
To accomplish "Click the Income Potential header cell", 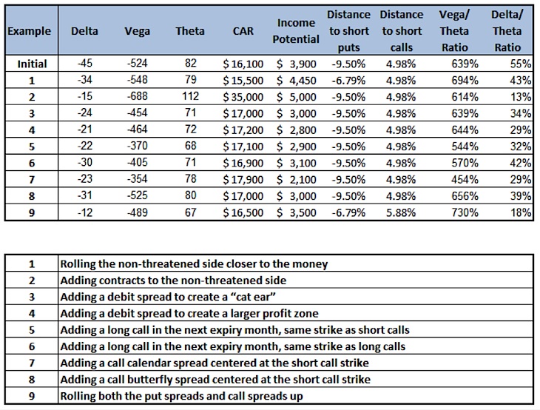I will click(x=296, y=31).
